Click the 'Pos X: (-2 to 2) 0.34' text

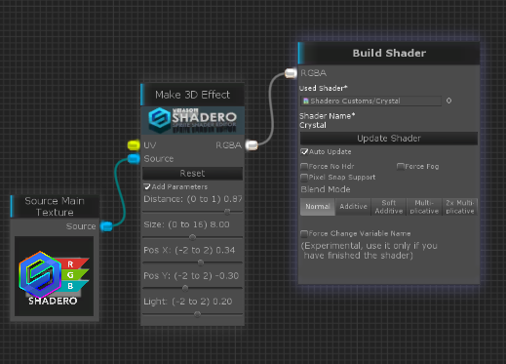click(189, 250)
